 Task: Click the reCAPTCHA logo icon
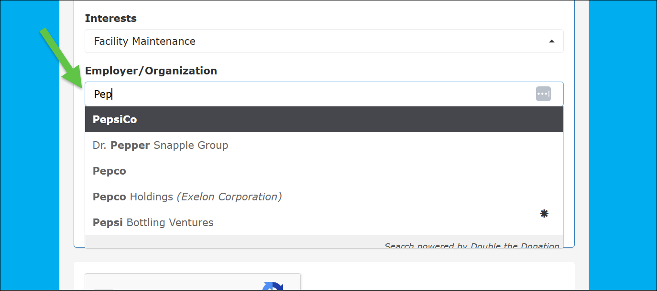point(273,286)
